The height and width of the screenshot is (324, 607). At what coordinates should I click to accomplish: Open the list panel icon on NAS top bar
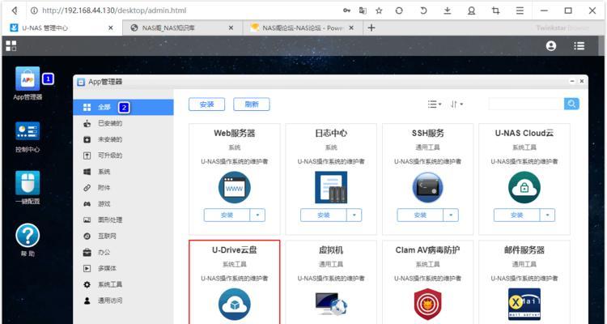579,45
